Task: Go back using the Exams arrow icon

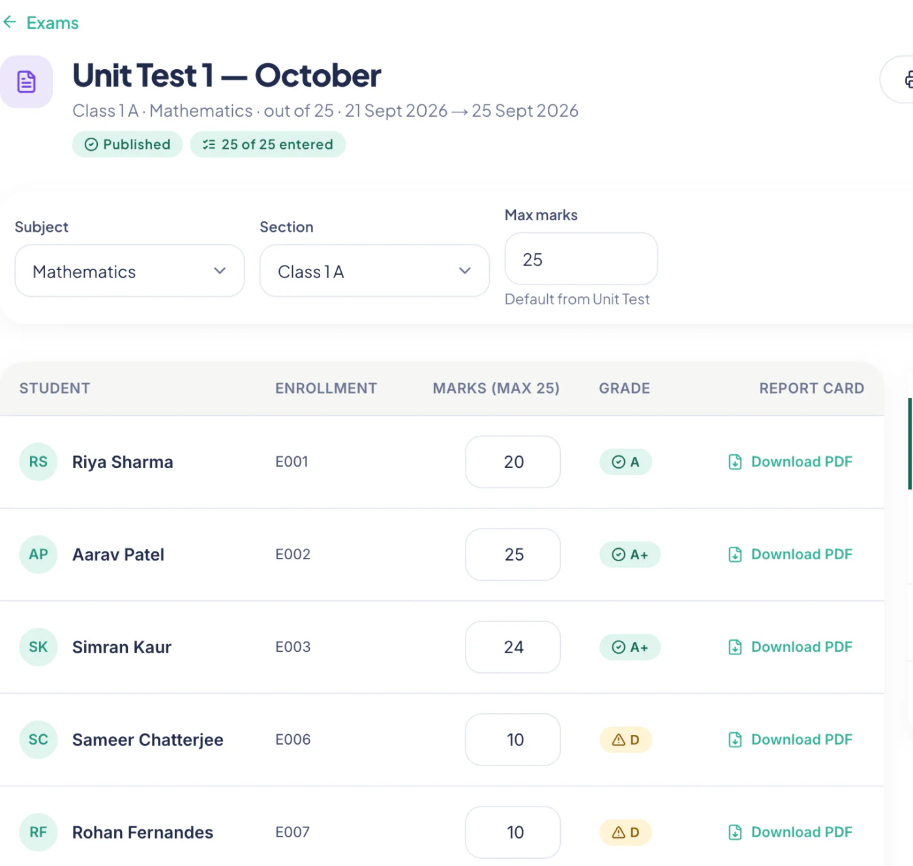Action: click(x=9, y=22)
